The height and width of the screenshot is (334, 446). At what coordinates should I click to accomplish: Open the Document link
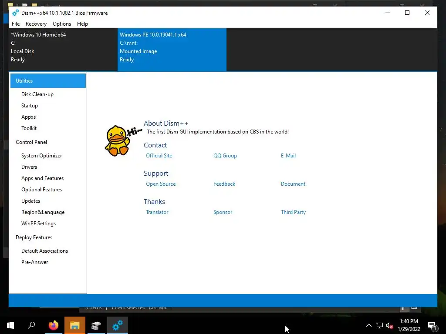(293, 184)
